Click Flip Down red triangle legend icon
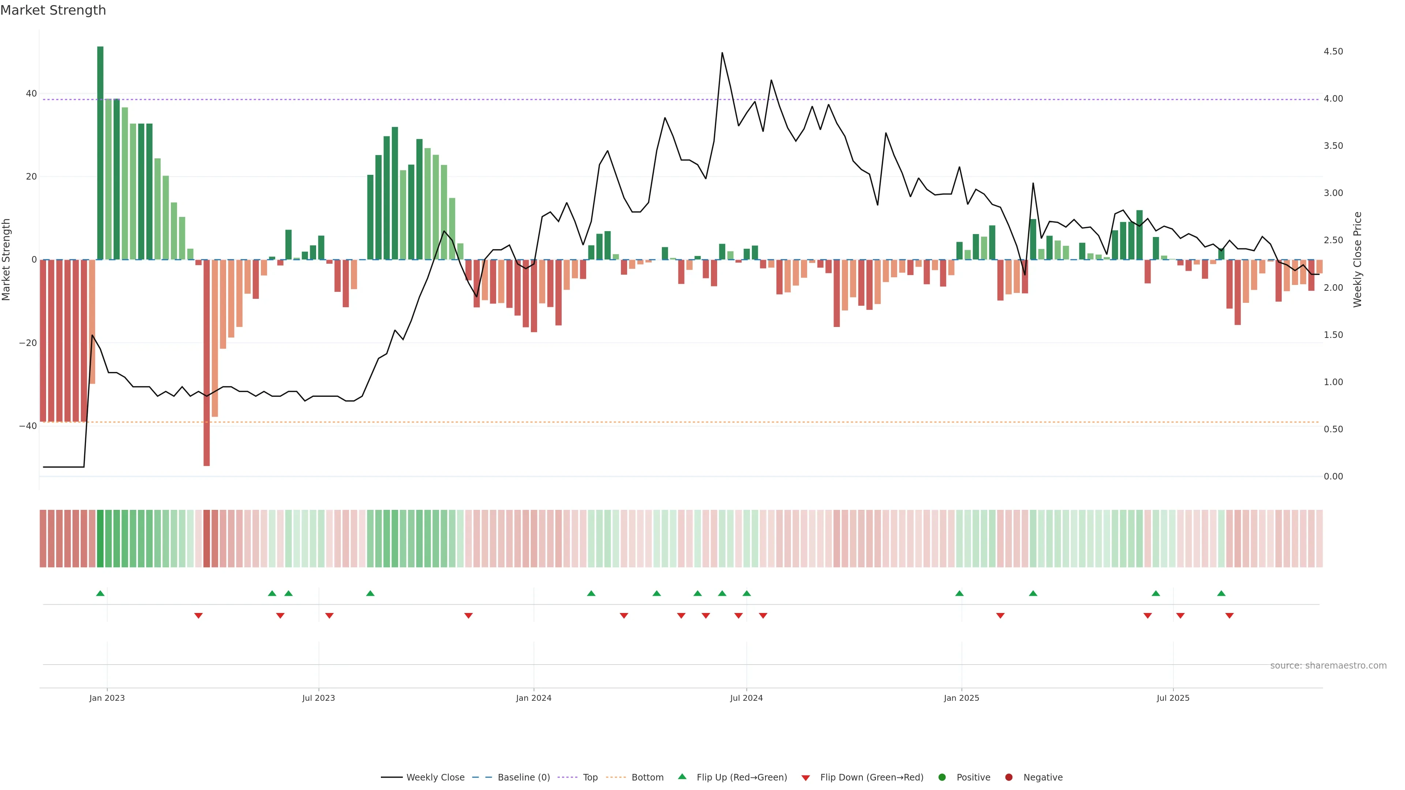The width and height of the screenshot is (1405, 790). [806, 778]
